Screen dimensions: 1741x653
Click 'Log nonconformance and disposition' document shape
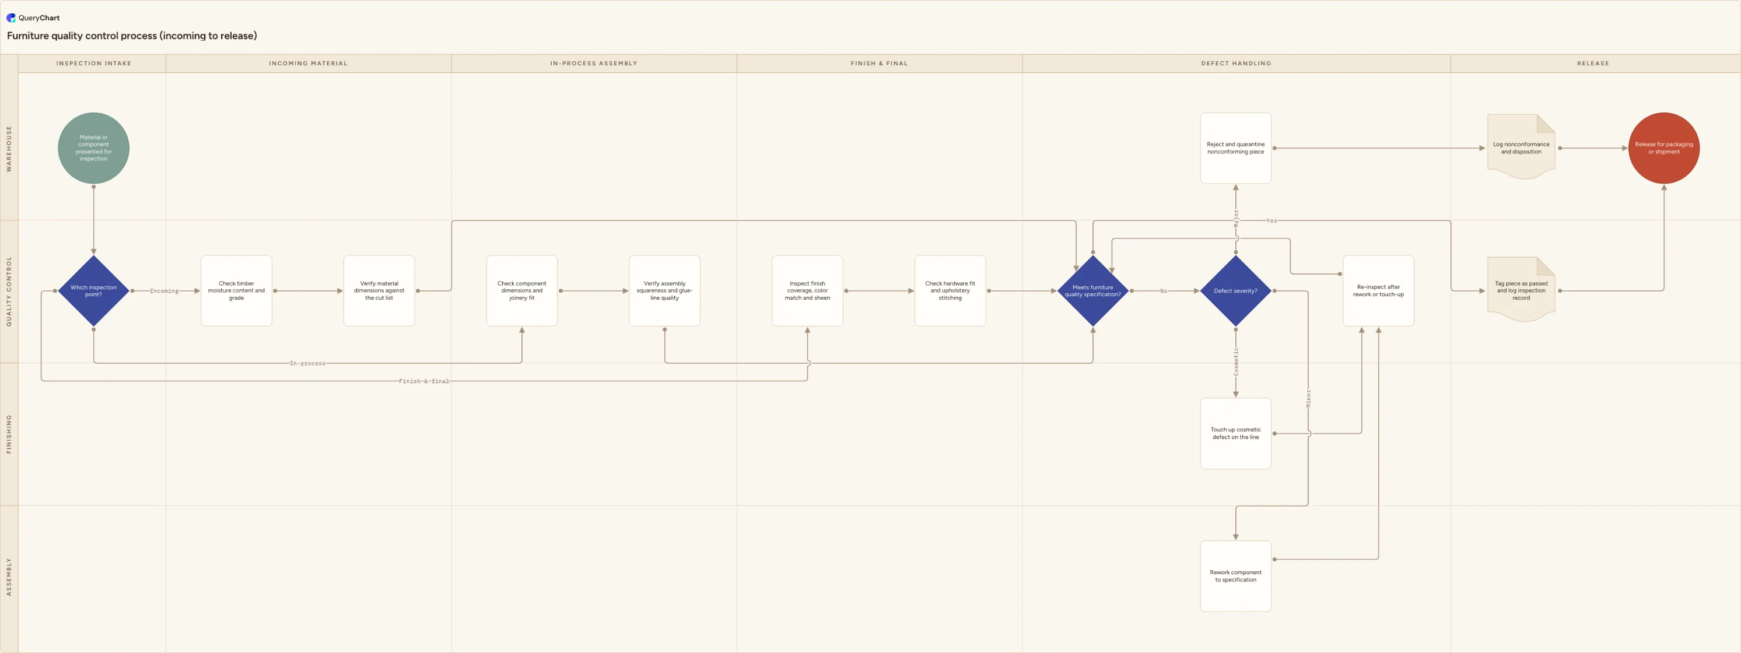[x=1521, y=146]
